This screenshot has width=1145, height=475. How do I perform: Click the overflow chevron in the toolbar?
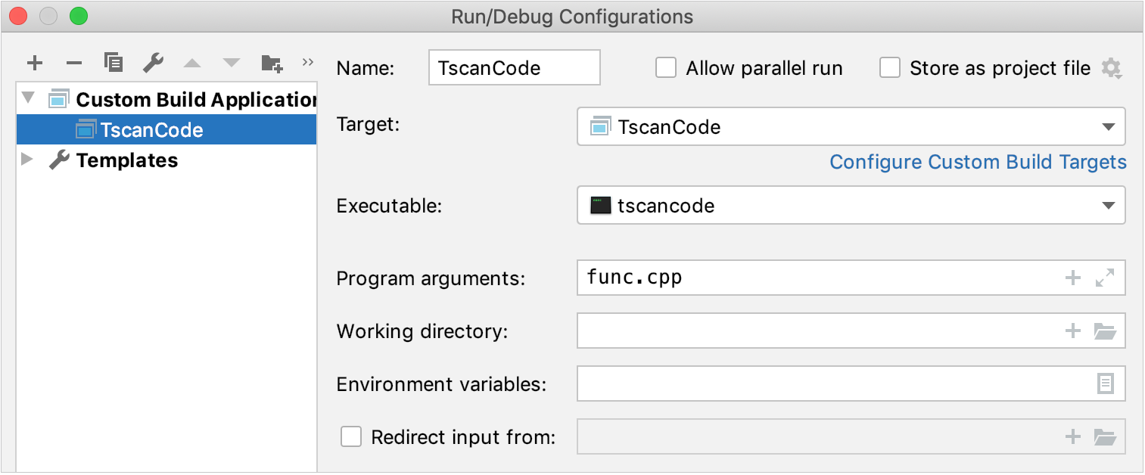click(308, 63)
